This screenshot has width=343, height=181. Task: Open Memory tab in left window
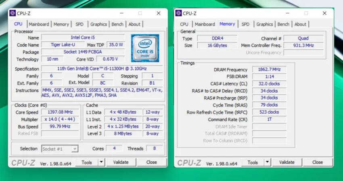click(x=61, y=24)
